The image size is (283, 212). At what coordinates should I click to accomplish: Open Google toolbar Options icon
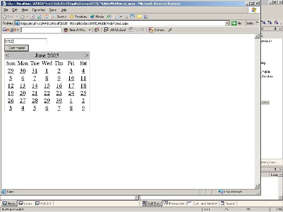(151, 30)
